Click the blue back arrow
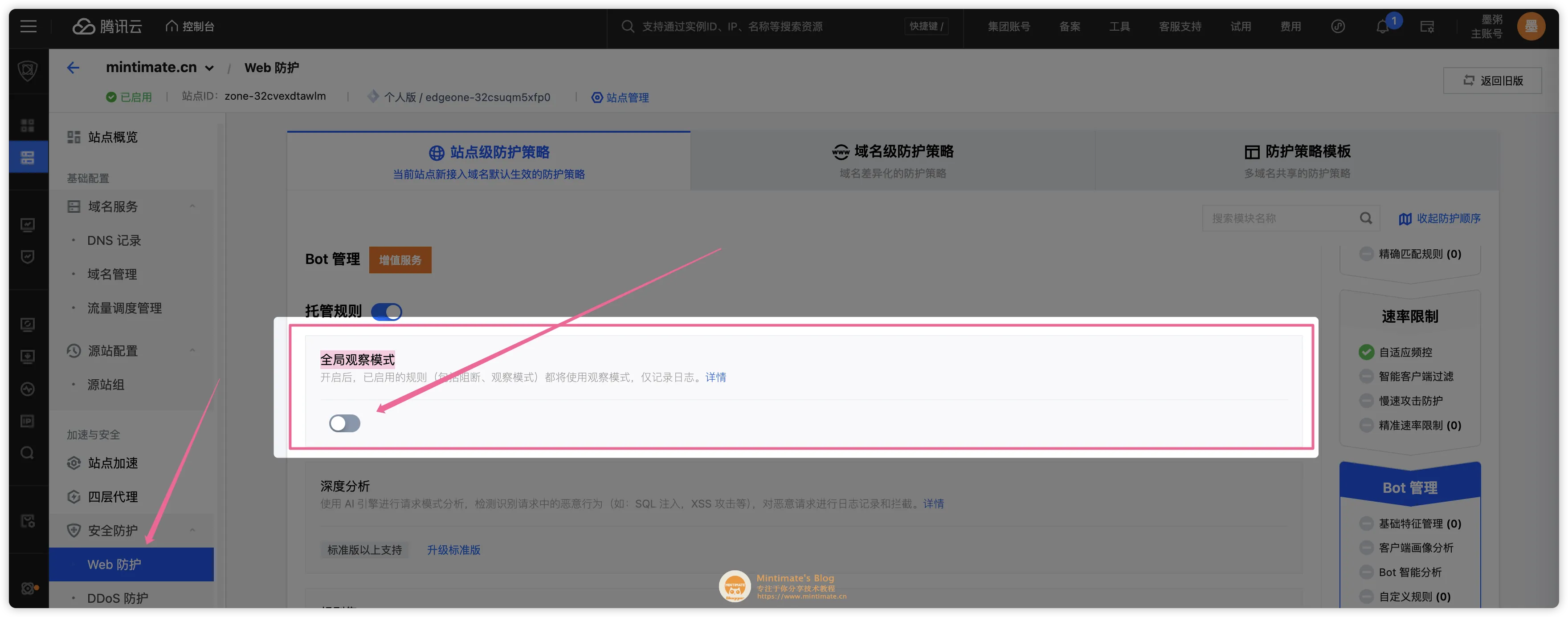The width and height of the screenshot is (1568, 617). tap(73, 68)
